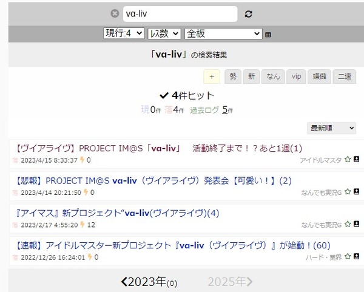Select the vip filter tab

pos(296,76)
